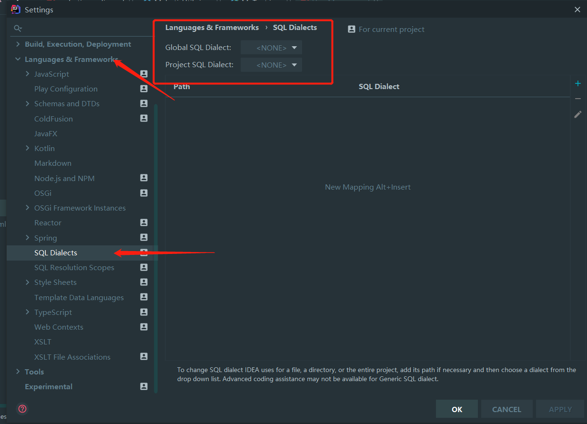Click the project icon beside Schemas and DTDs
Image resolution: width=587 pixels, height=424 pixels.
click(144, 103)
